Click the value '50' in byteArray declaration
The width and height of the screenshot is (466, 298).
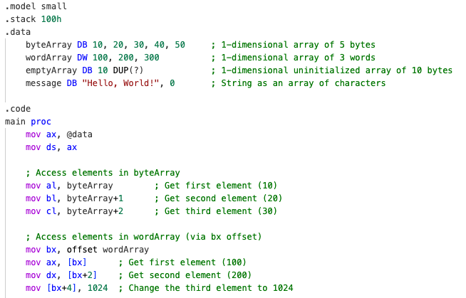tap(180, 45)
